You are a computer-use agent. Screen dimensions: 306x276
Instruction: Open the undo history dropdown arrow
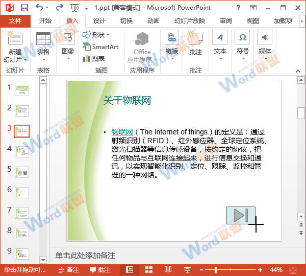pyautogui.click(x=47, y=8)
